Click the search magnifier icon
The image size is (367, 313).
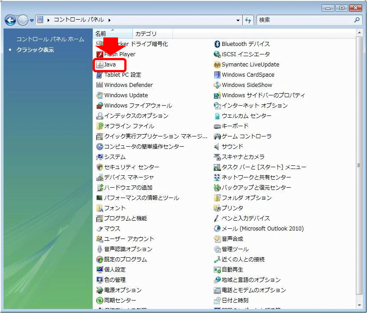357,20
